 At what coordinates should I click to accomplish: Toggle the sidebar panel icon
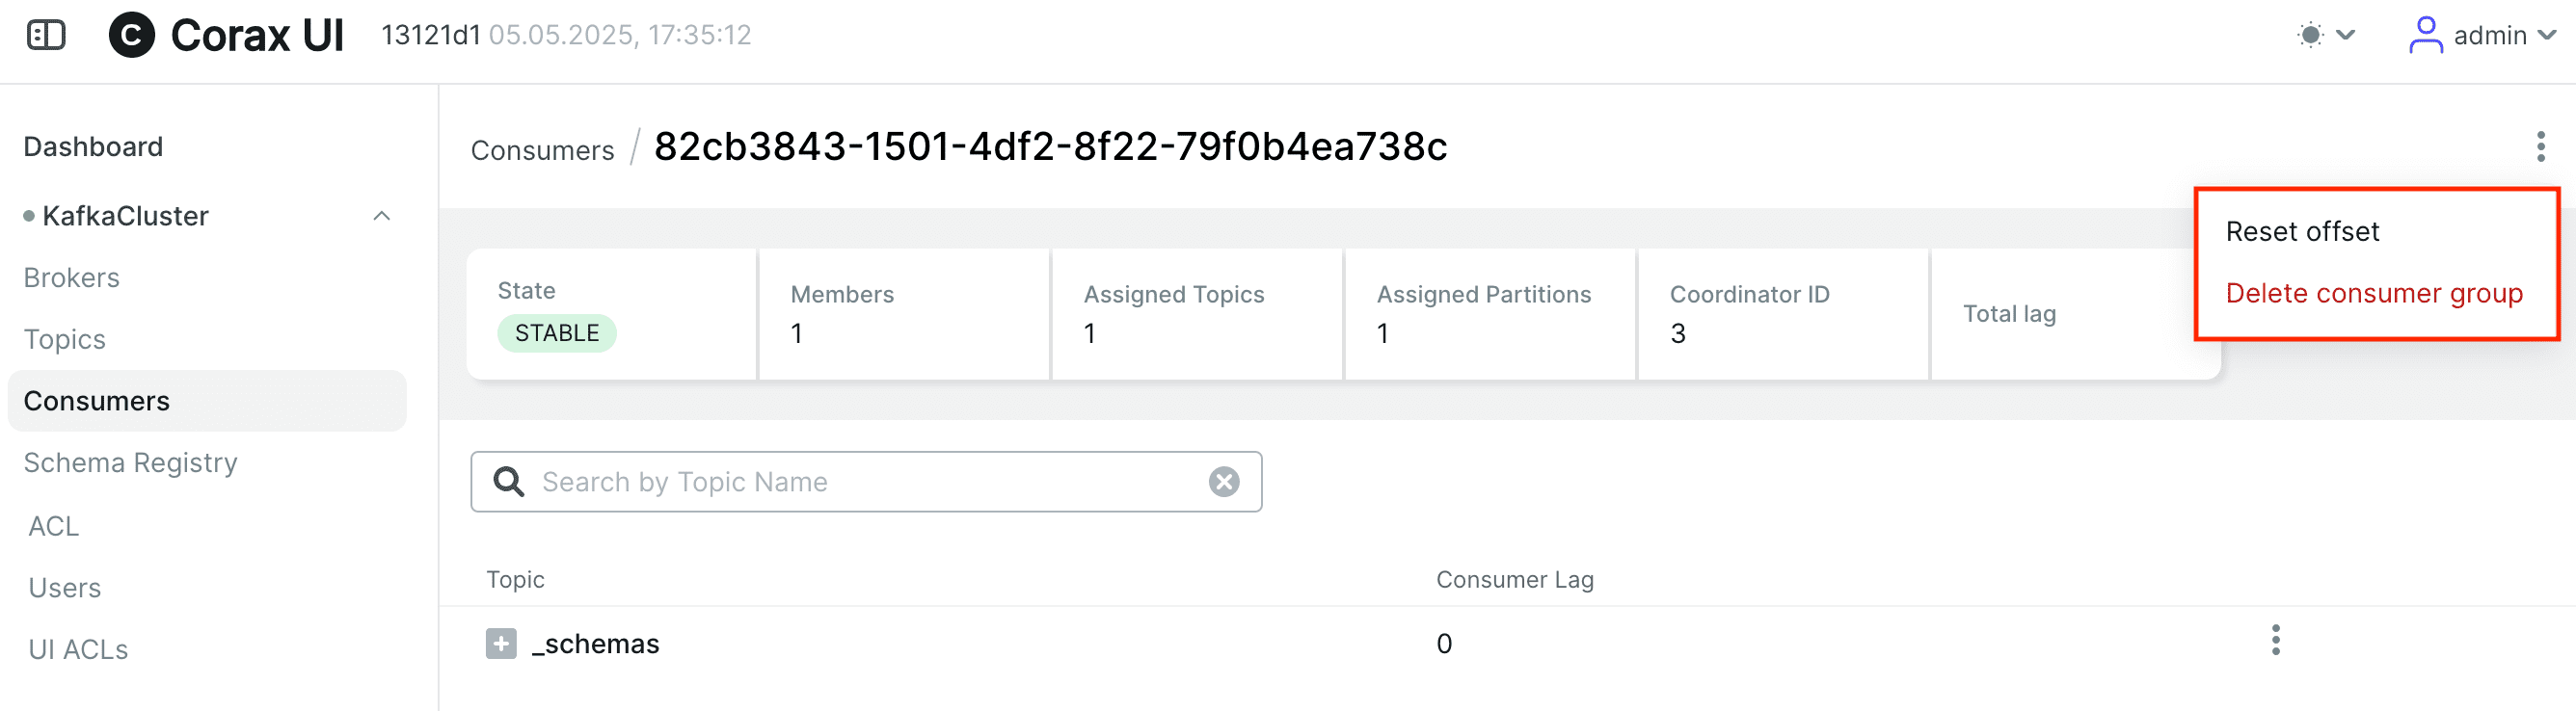(x=46, y=35)
